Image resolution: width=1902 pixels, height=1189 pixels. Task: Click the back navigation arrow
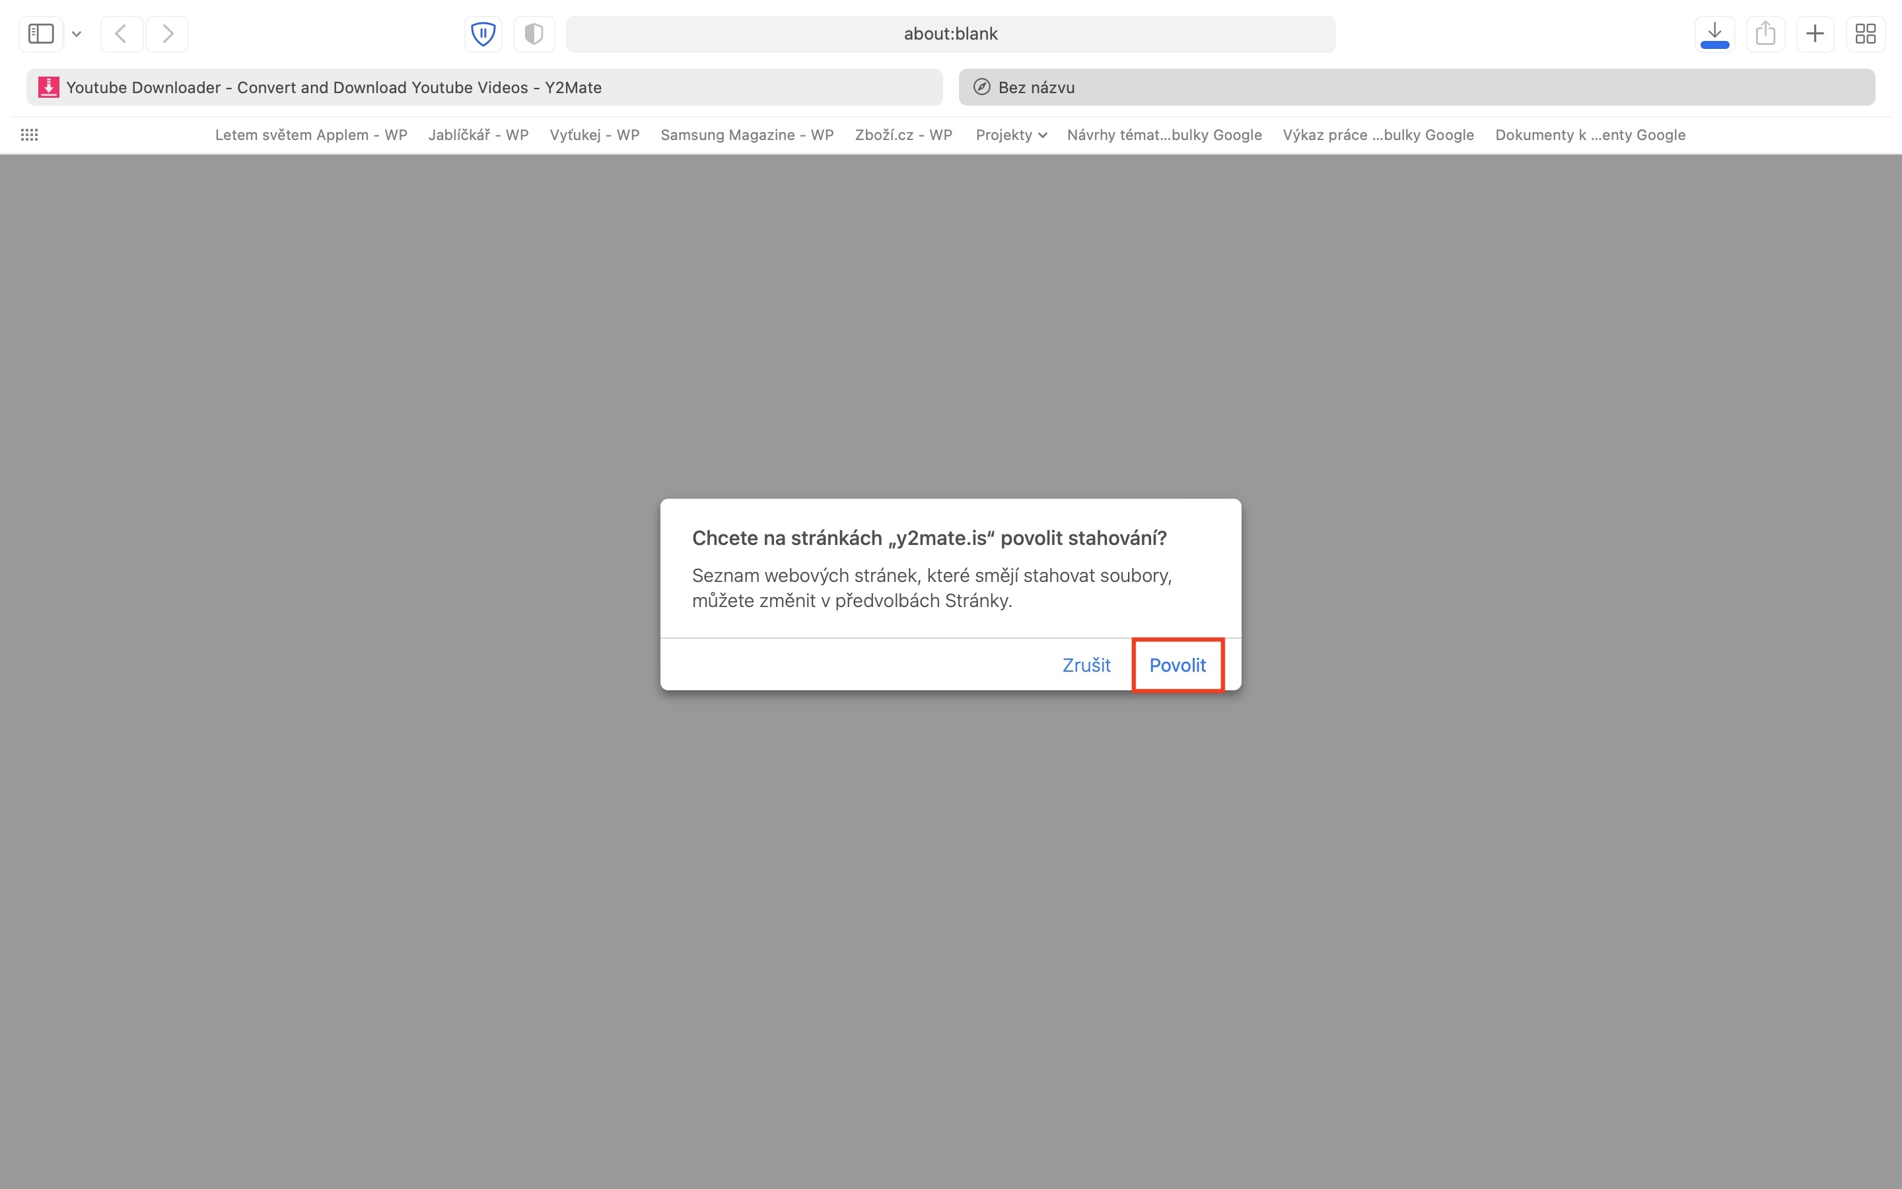[121, 34]
